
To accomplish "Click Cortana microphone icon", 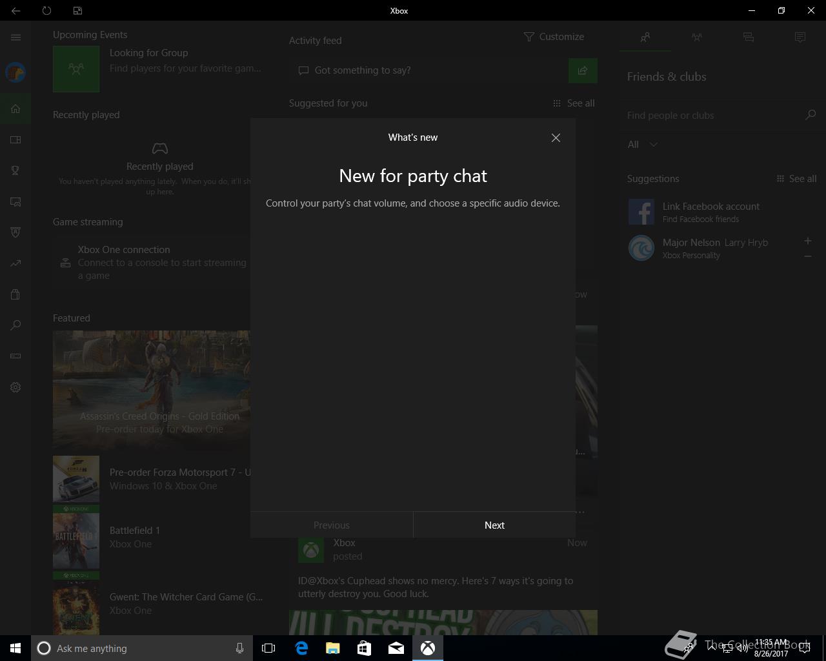I will click(239, 648).
